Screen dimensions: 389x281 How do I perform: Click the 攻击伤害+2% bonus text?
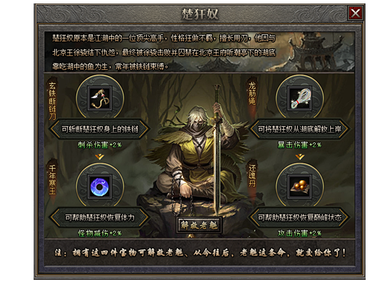(300, 233)
